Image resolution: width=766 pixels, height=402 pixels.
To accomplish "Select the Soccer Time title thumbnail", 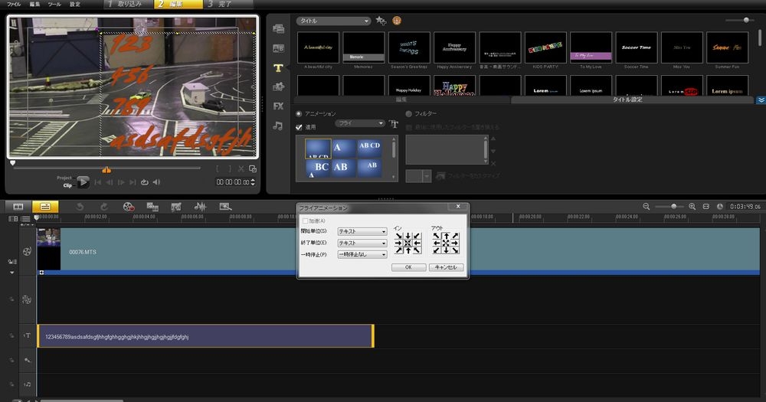I will click(x=636, y=47).
